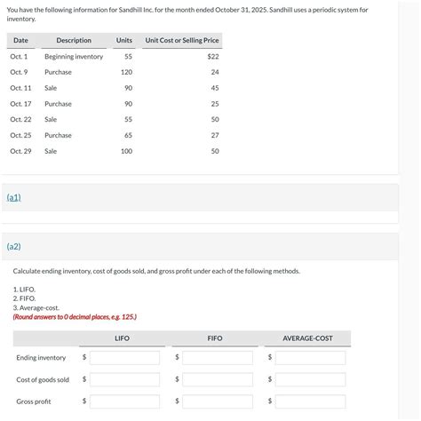
Task: Click the Description column header
Action: [x=74, y=41]
